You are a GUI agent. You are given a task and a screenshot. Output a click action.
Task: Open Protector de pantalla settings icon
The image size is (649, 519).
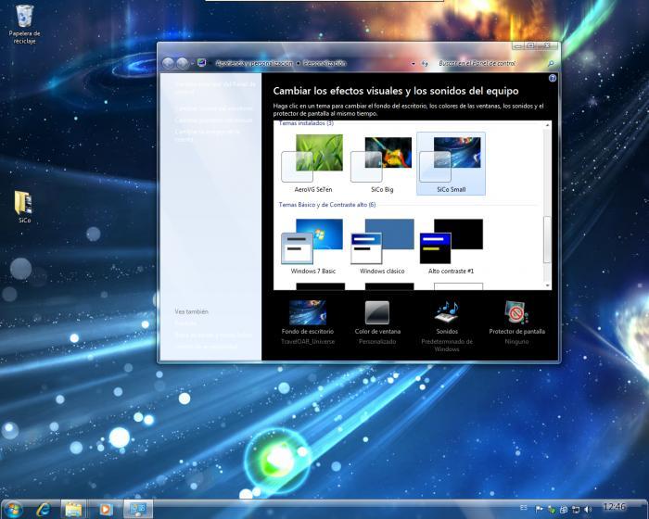pos(516,312)
